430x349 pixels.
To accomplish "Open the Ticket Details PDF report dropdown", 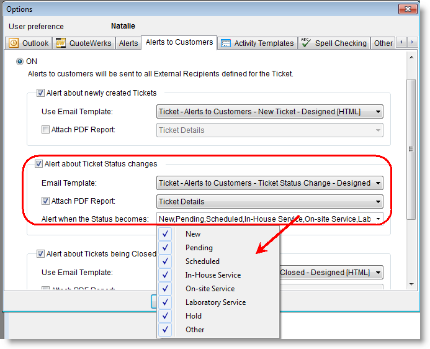I will coord(378,201).
